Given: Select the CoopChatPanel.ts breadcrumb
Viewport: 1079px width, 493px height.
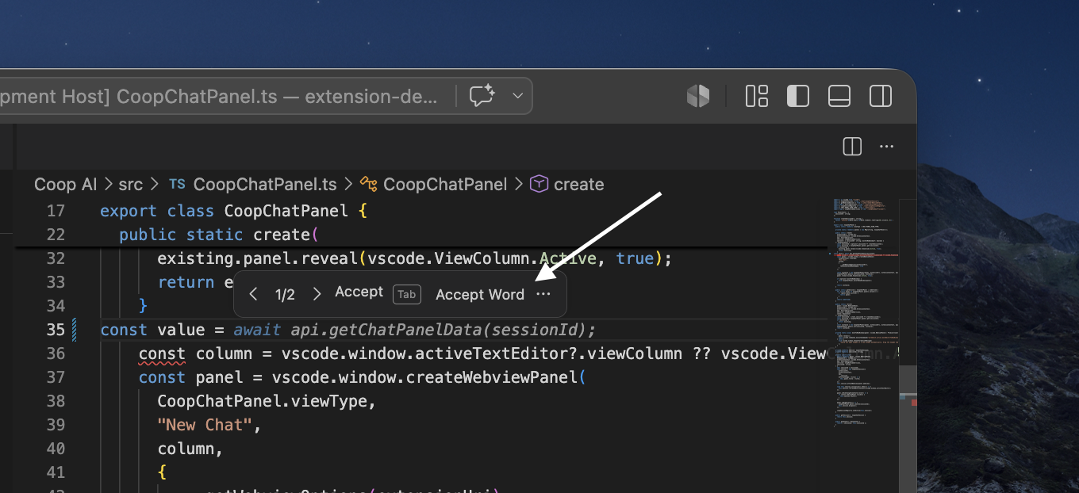Looking at the screenshot, I should point(265,184).
